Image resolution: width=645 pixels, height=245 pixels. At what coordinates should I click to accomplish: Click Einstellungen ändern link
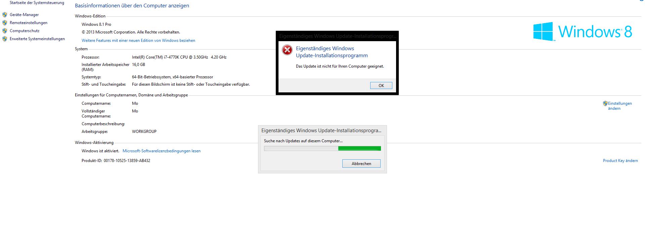point(620,106)
